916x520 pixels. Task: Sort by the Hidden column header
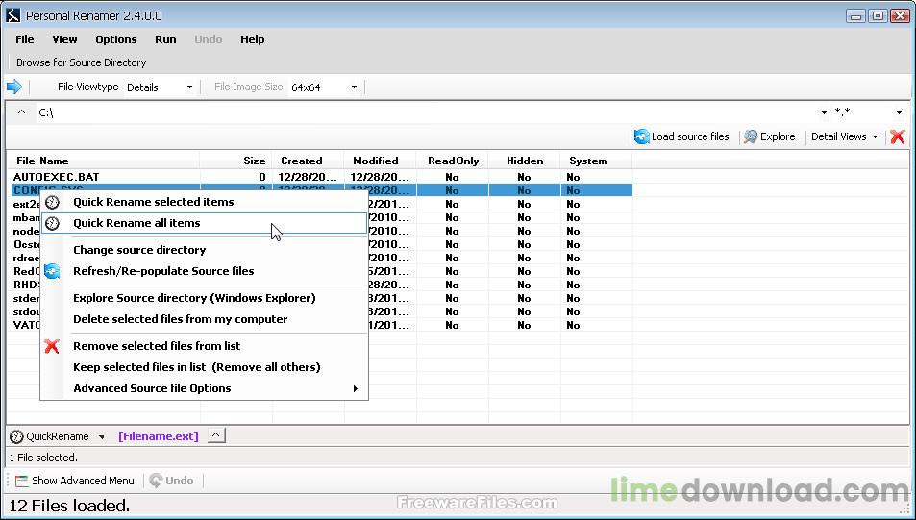(x=524, y=161)
